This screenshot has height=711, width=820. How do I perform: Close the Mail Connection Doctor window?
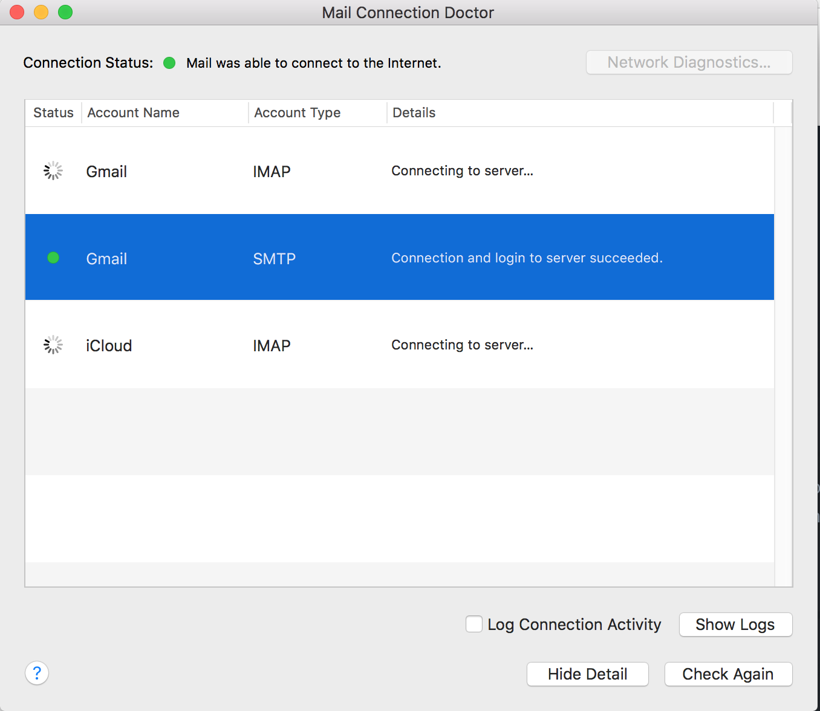(x=17, y=12)
